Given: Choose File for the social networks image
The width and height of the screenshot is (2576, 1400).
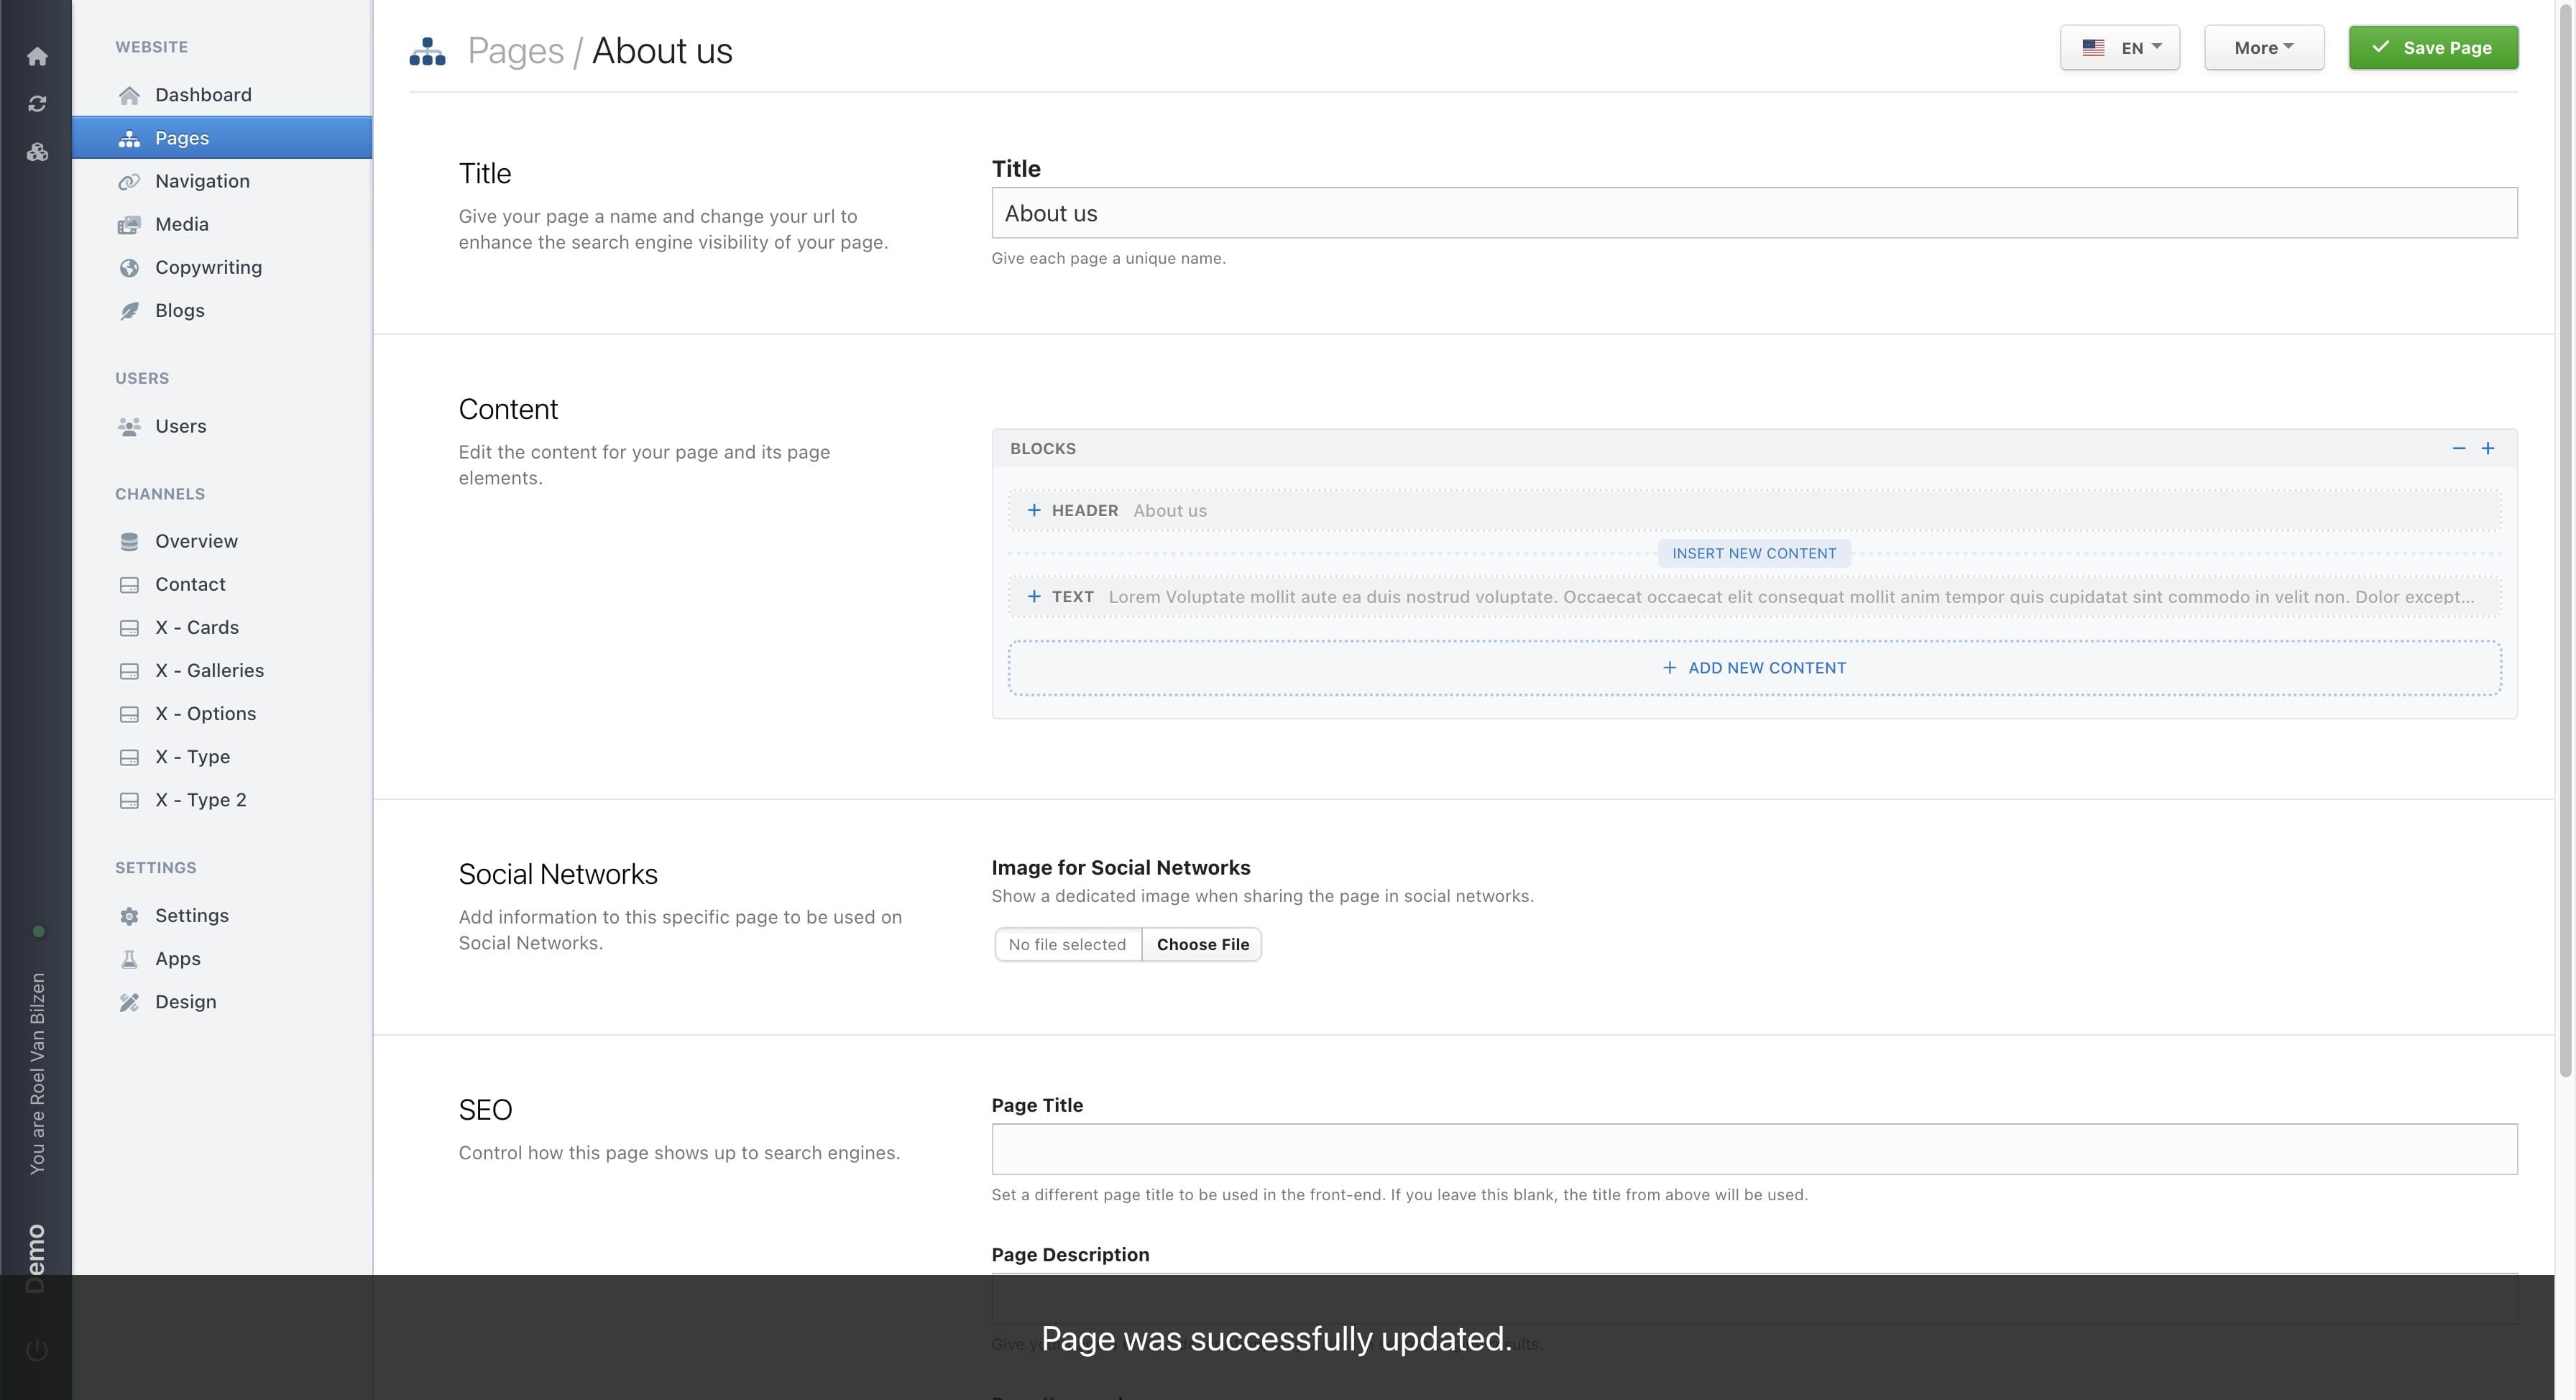Looking at the screenshot, I should pos(1202,944).
